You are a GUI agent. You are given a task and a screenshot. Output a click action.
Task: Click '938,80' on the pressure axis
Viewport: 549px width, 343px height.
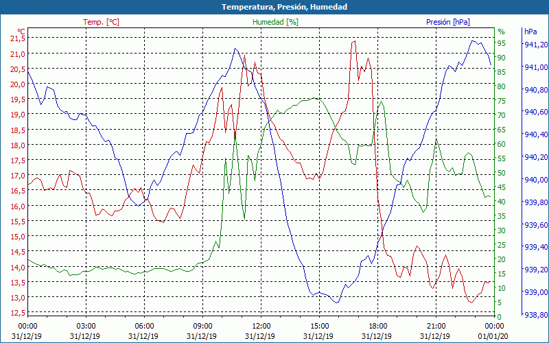(x=535, y=316)
